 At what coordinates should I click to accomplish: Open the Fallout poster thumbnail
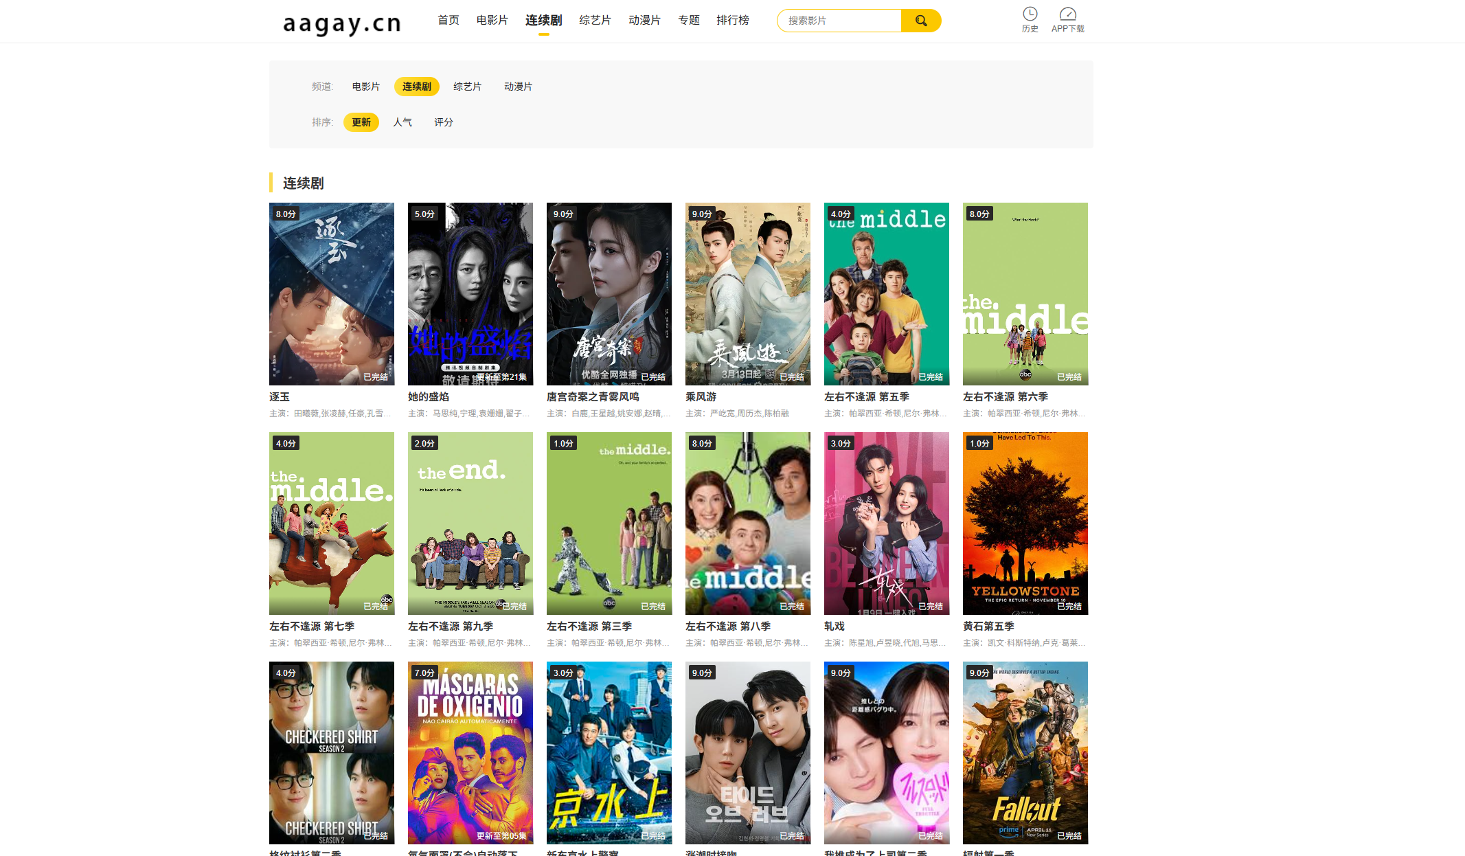[x=1025, y=752]
